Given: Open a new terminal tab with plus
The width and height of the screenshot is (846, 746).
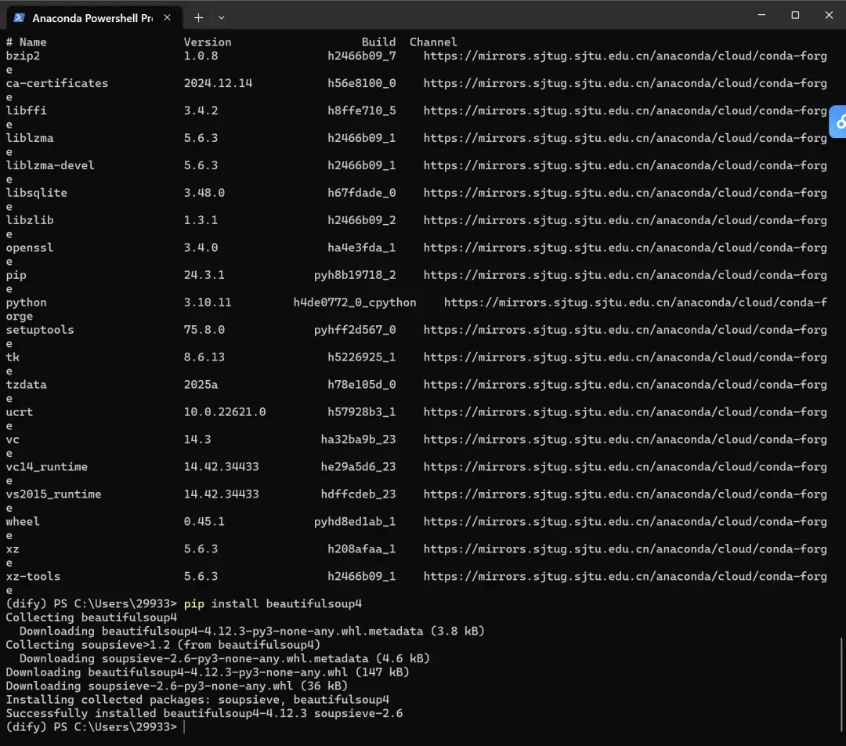Looking at the screenshot, I should click(198, 18).
